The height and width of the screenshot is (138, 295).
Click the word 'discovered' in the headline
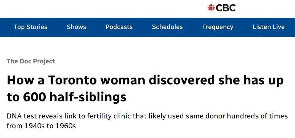tap(182, 80)
